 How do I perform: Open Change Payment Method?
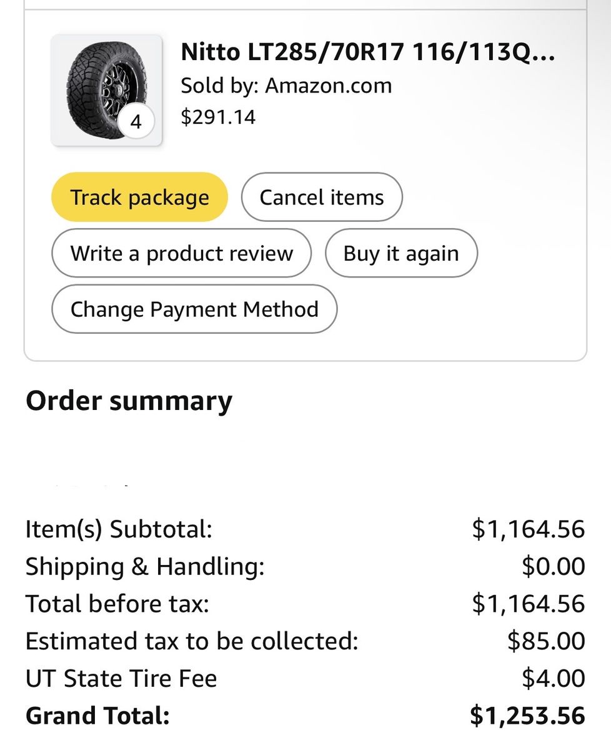tap(194, 309)
